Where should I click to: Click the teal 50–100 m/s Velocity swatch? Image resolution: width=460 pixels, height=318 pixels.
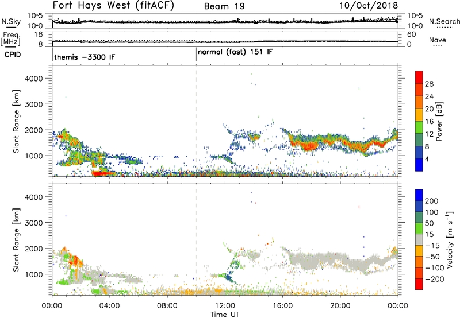pyautogui.click(x=419, y=218)
